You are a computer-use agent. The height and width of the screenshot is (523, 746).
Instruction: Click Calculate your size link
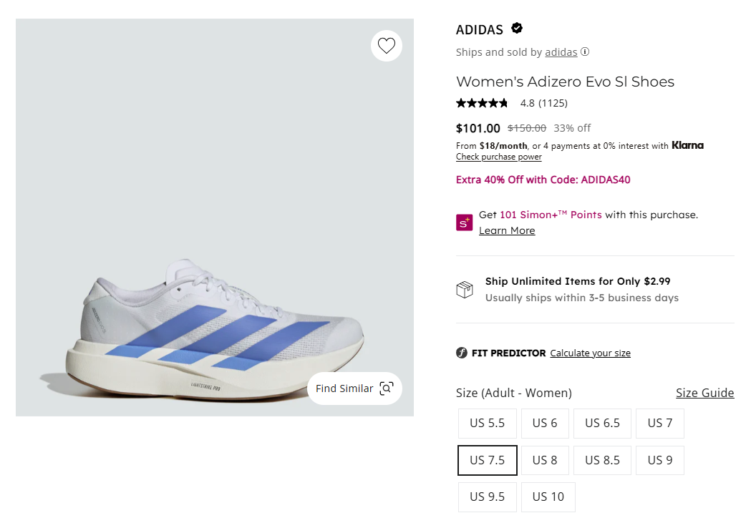click(590, 353)
